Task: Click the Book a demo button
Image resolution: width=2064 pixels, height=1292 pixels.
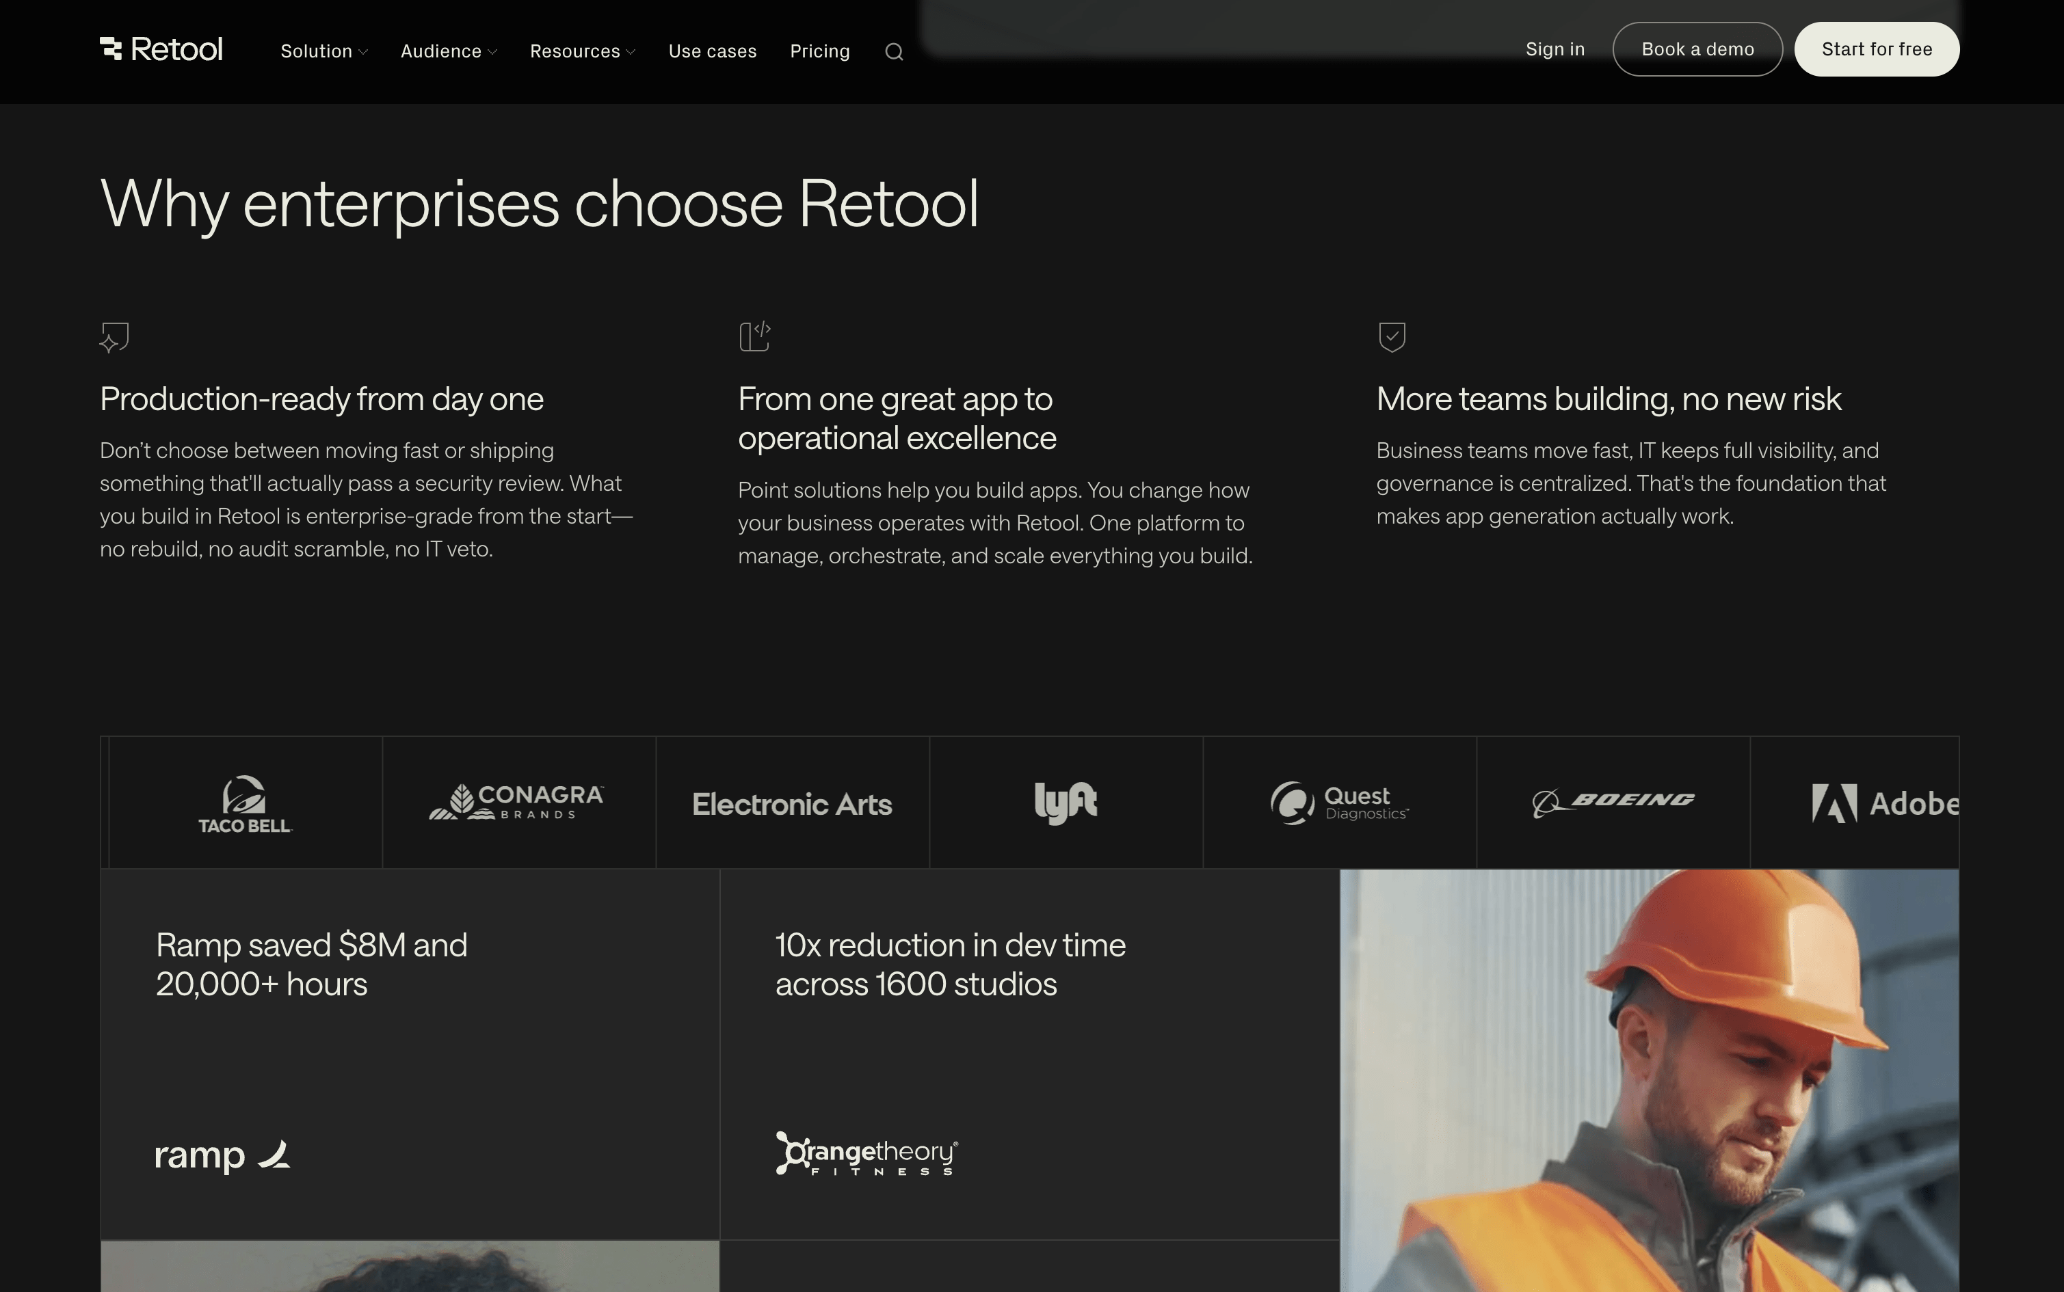Action: [x=1697, y=49]
